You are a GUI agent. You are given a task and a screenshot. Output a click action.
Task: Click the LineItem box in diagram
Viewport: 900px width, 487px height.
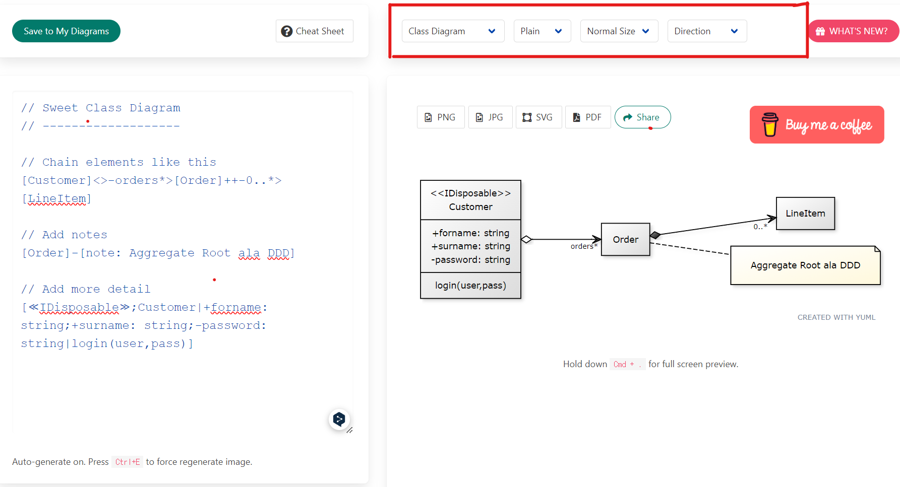tap(805, 213)
